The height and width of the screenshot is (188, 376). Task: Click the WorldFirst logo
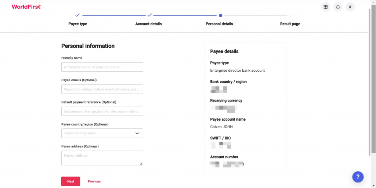pos(26,7)
